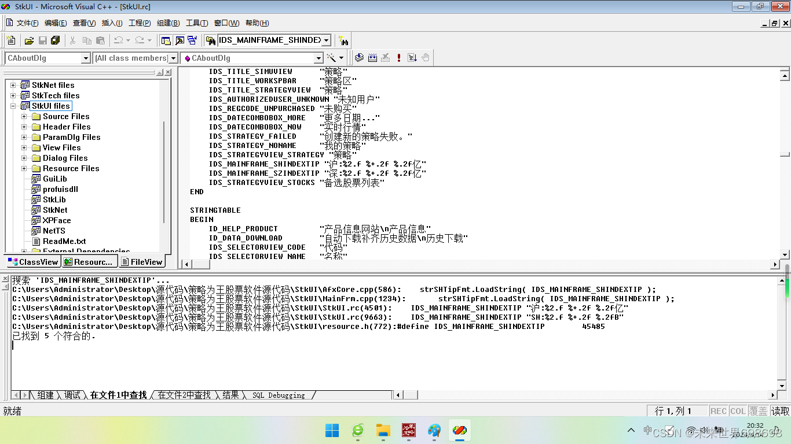The image size is (791, 444).
Task: Click the binoculars Search icon
Action: click(x=344, y=40)
